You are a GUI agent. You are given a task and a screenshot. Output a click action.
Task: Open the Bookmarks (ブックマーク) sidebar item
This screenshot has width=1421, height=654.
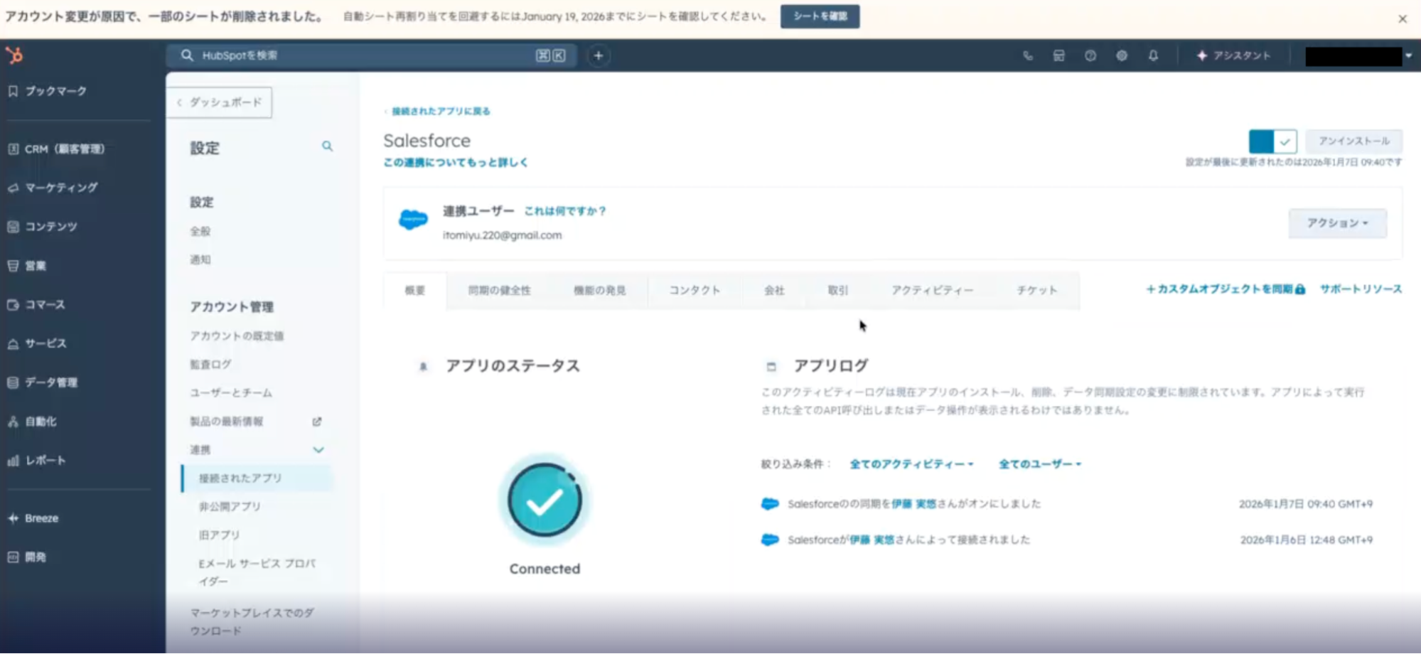click(48, 91)
